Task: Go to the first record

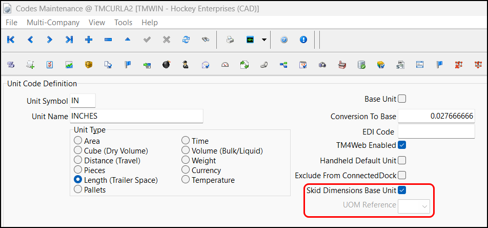Action: (x=11, y=40)
